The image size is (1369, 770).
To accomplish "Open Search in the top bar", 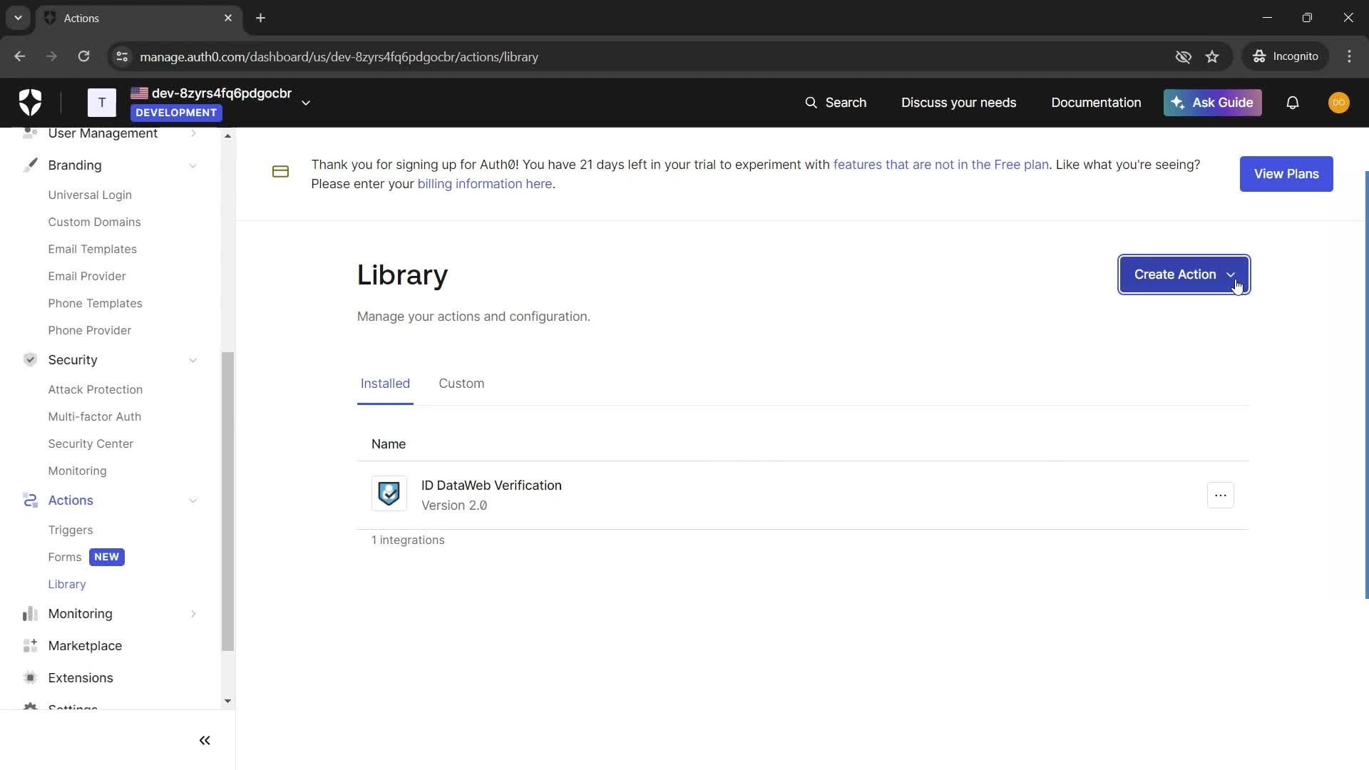I will 836,103.
